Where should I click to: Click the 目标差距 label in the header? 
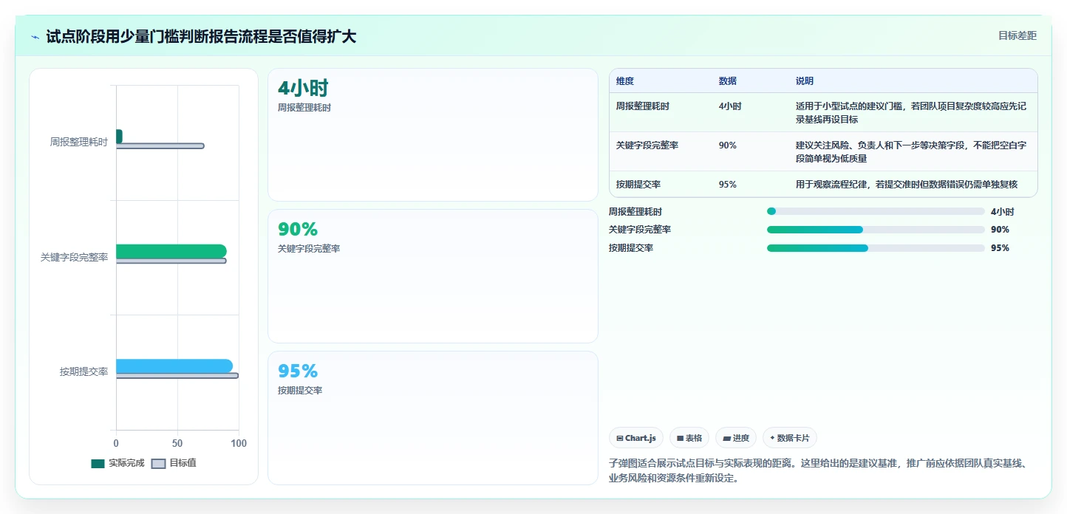1017,35
